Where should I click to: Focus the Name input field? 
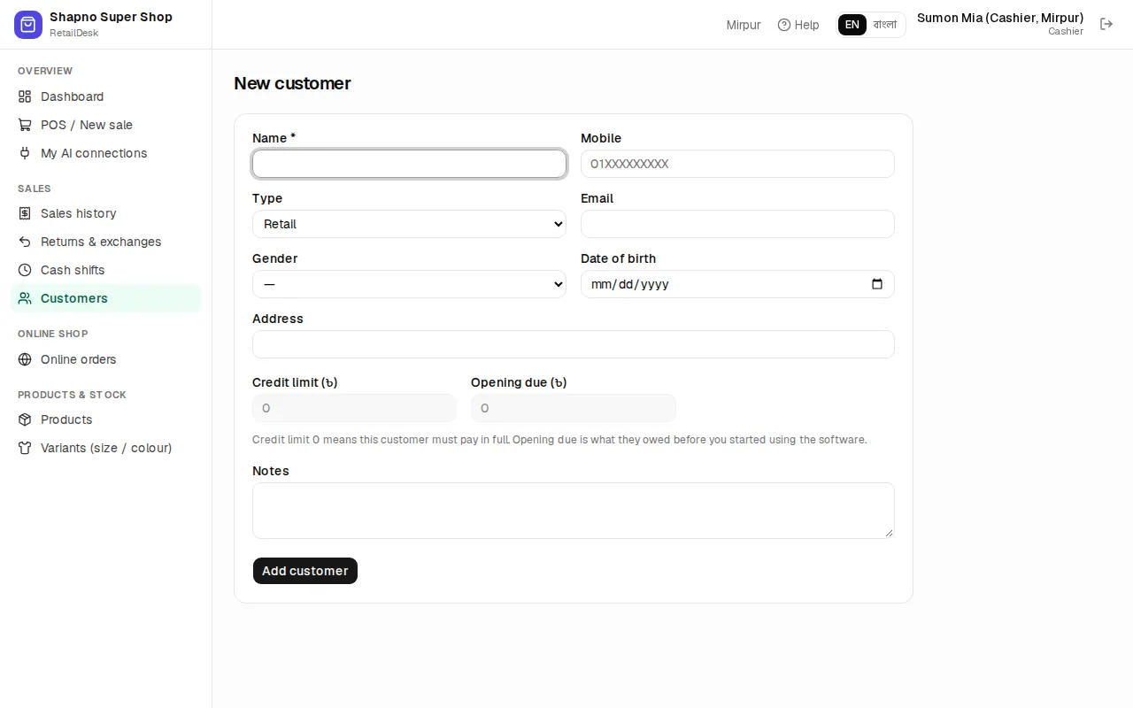coord(409,164)
